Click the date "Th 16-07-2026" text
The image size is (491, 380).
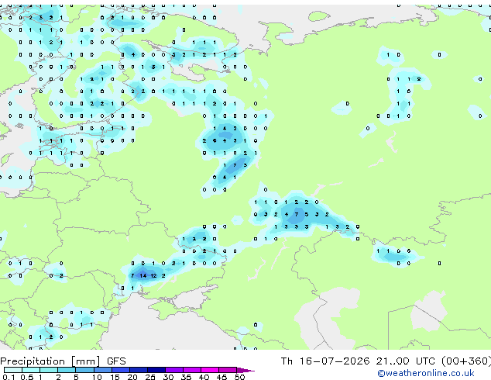click(325, 361)
